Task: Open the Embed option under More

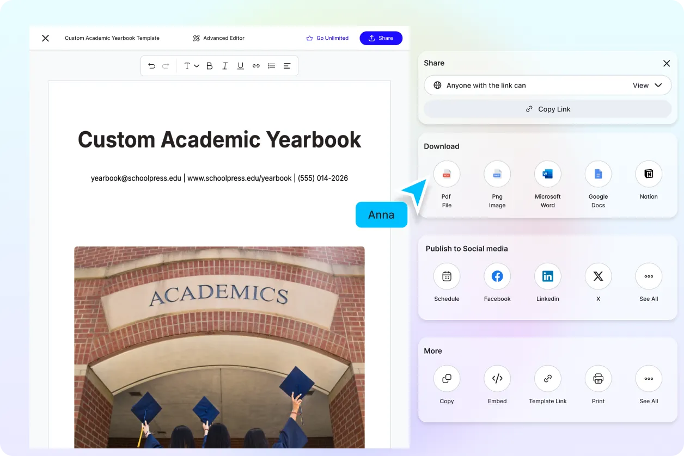Action: [x=497, y=378]
